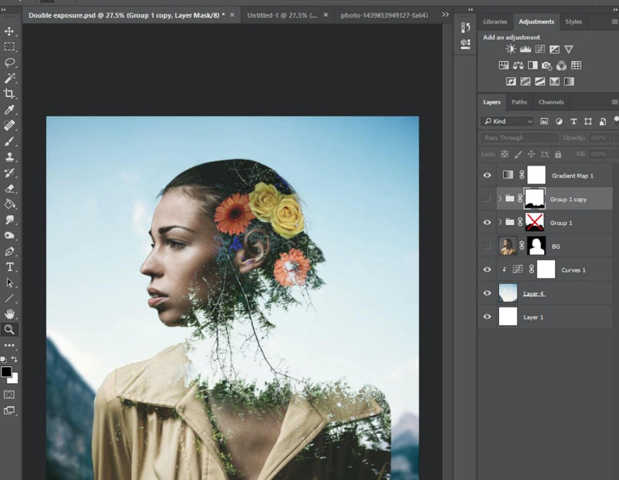
Task: Hide Layer 4 using eye icon
Action: (x=487, y=293)
